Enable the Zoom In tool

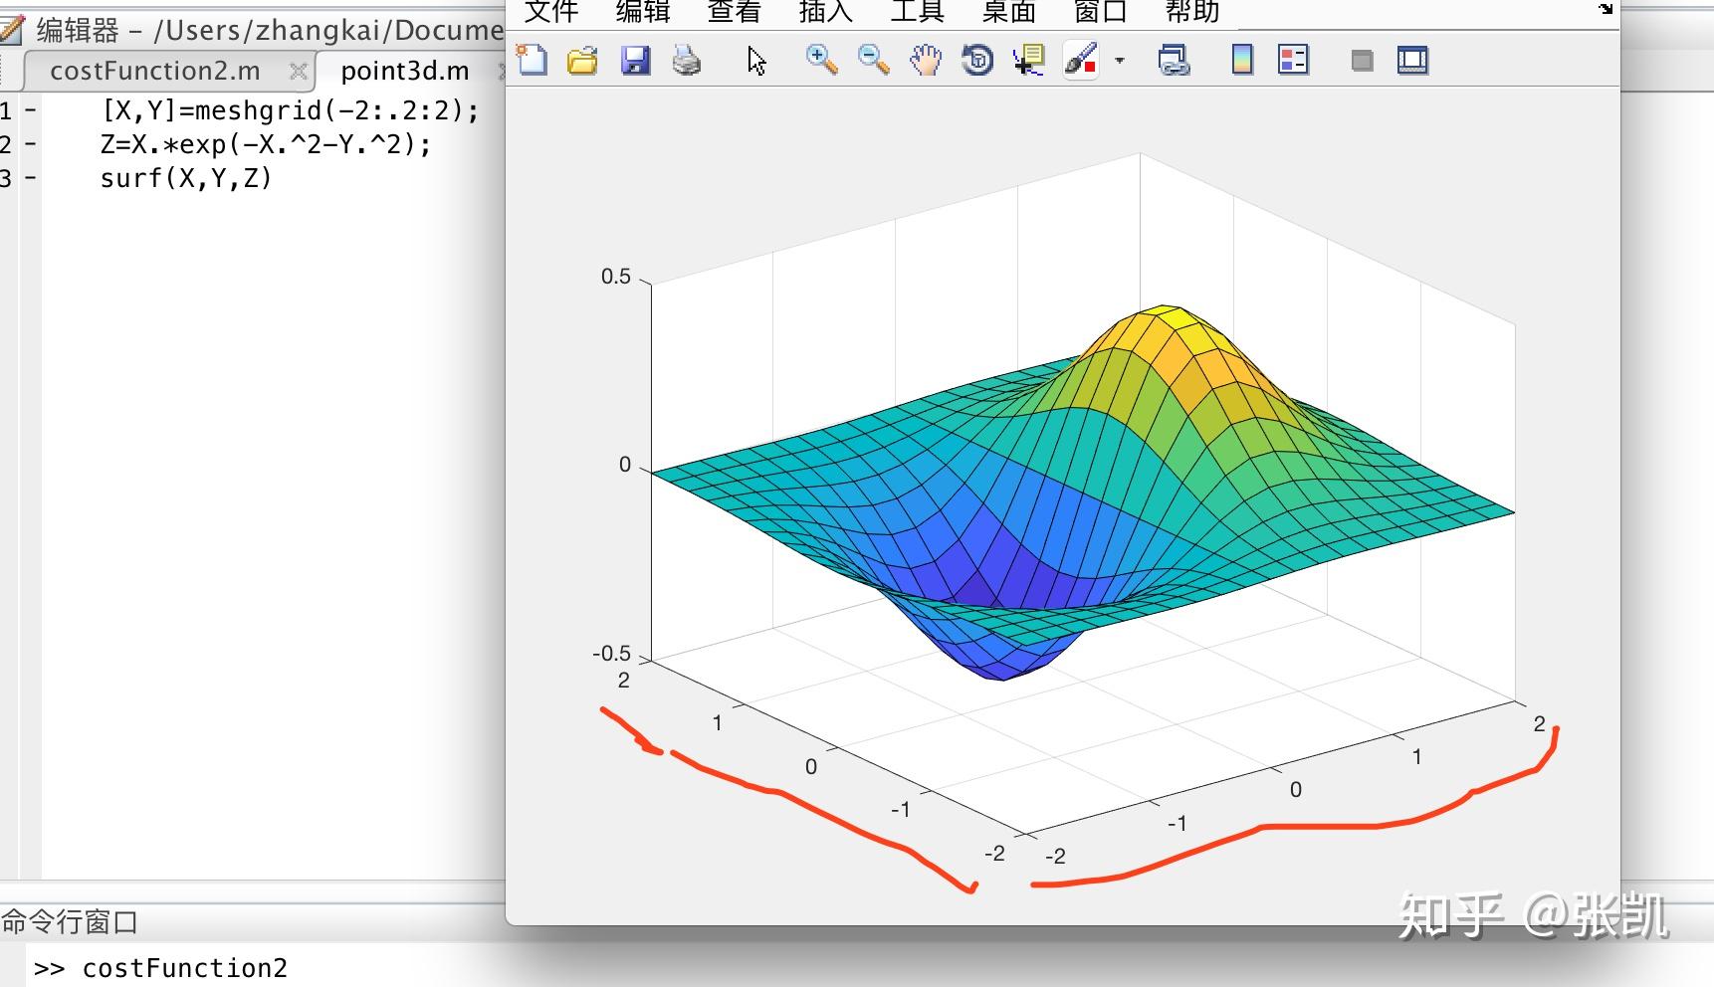(819, 60)
